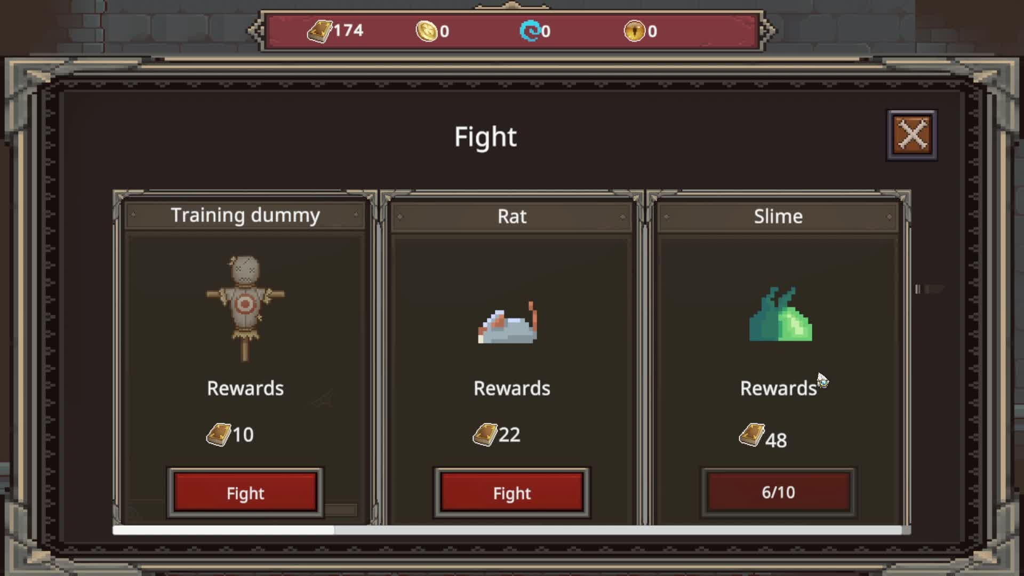Click the Training dummy title header
This screenshot has height=576, width=1024.
[x=245, y=215]
